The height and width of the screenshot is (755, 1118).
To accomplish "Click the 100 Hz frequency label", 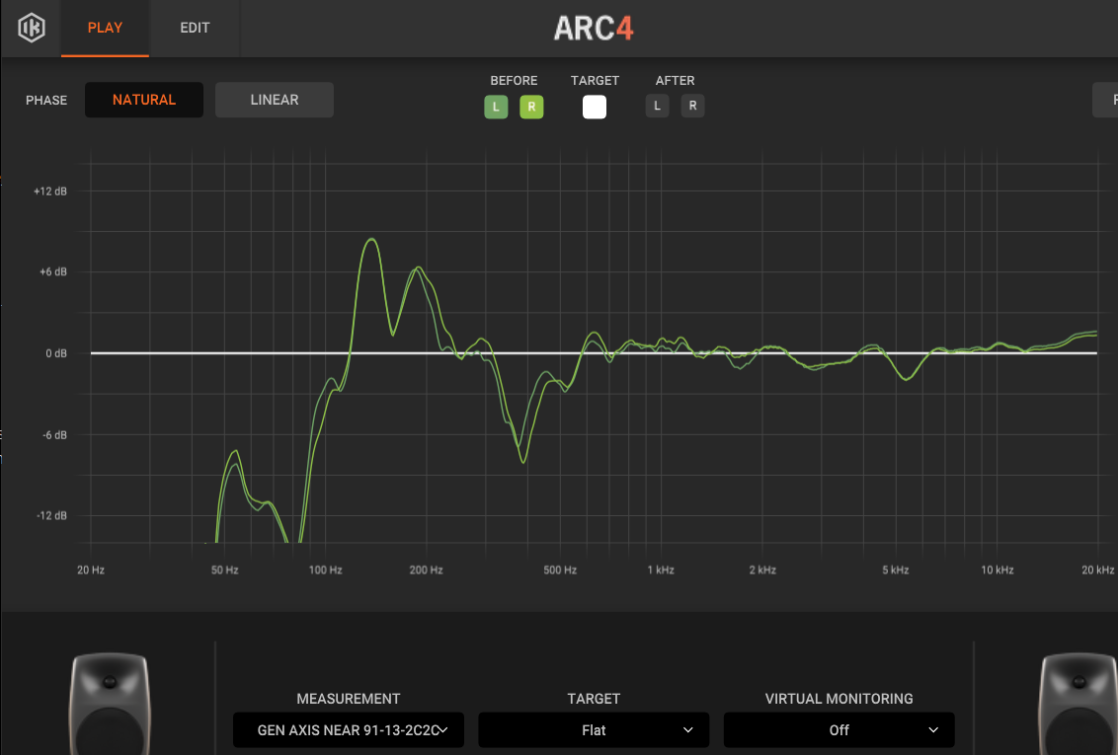I will [325, 569].
